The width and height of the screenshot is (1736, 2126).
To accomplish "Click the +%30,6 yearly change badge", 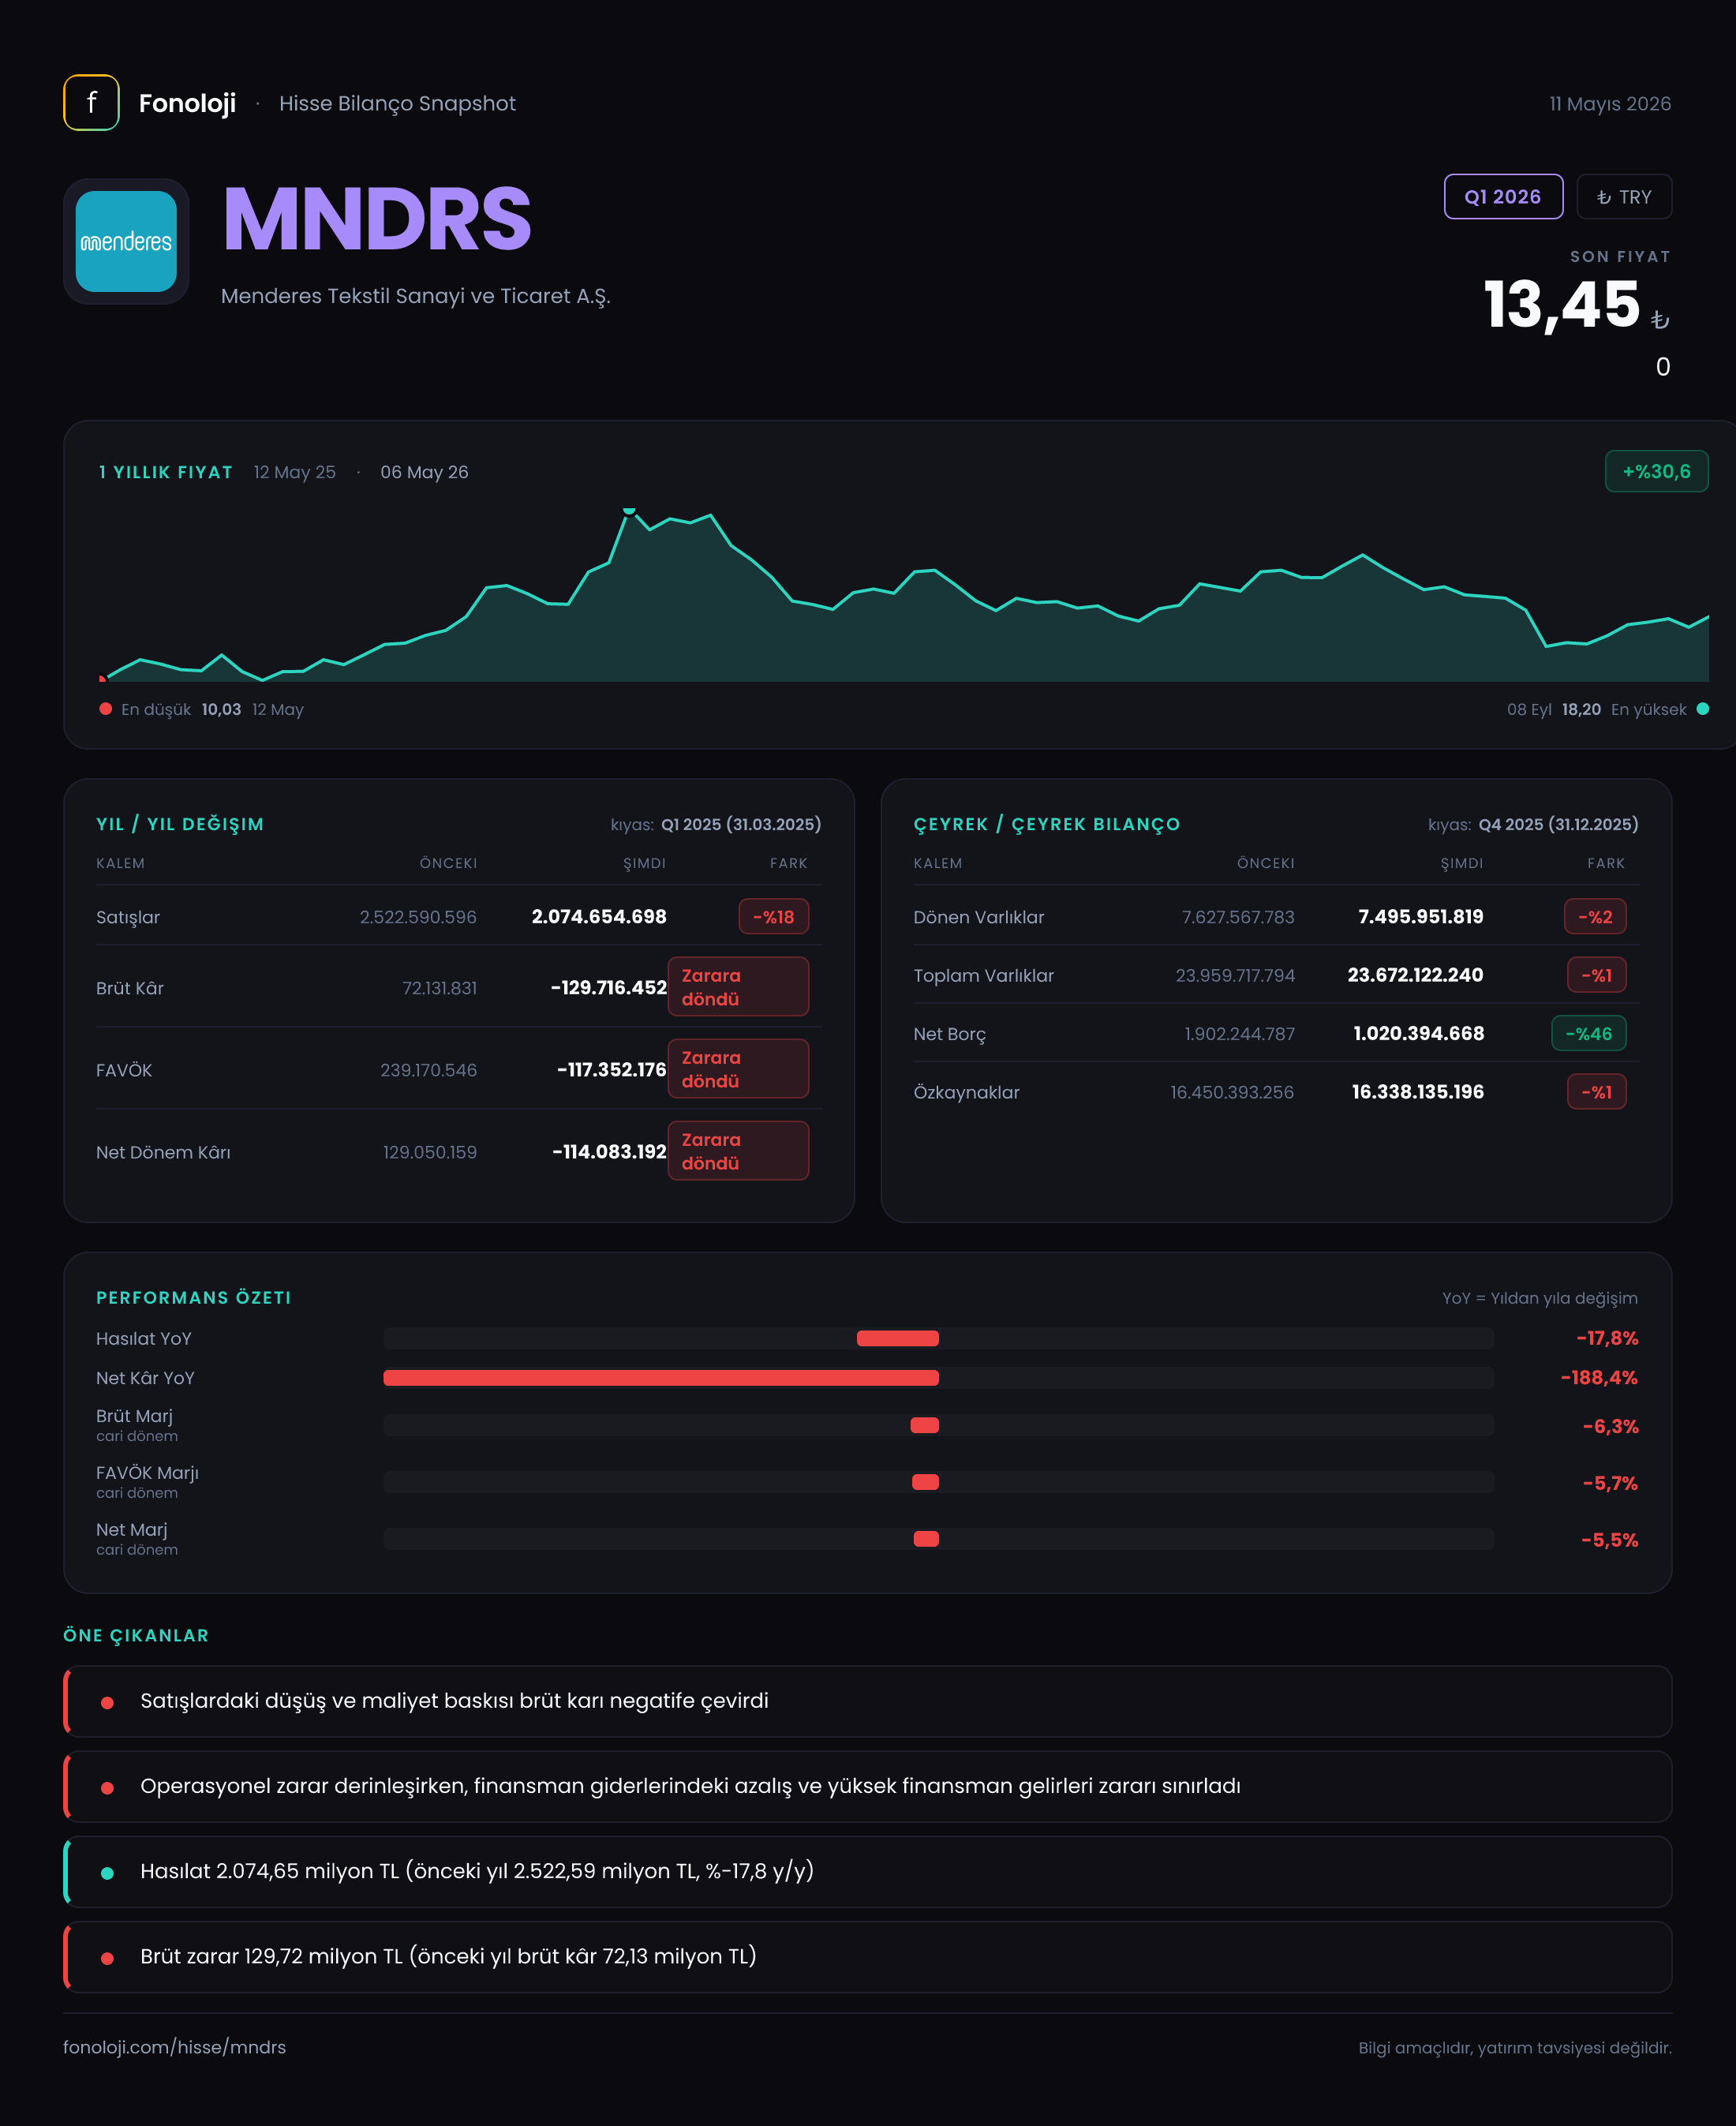I will pyautogui.click(x=1656, y=471).
